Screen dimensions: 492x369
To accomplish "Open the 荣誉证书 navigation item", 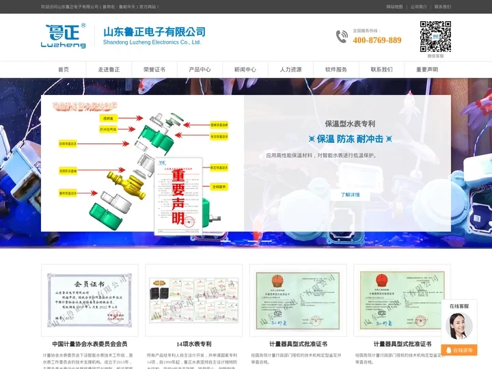I will [154, 69].
